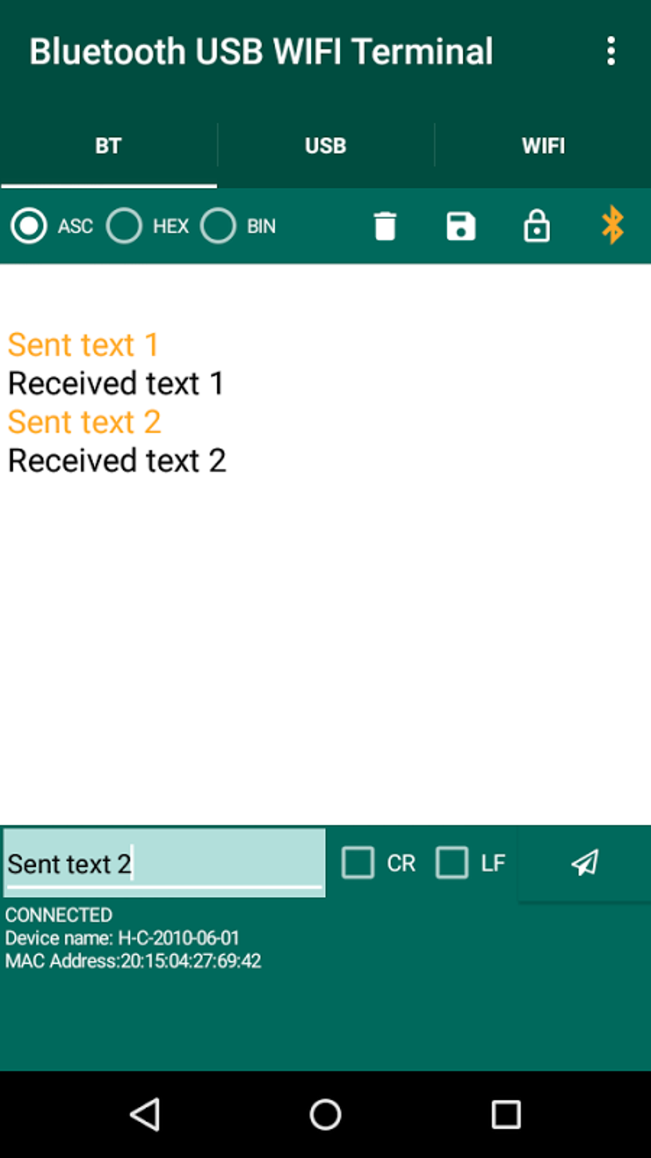Open the three-dot overflow menu
The image size is (651, 1158).
click(x=611, y=51)
